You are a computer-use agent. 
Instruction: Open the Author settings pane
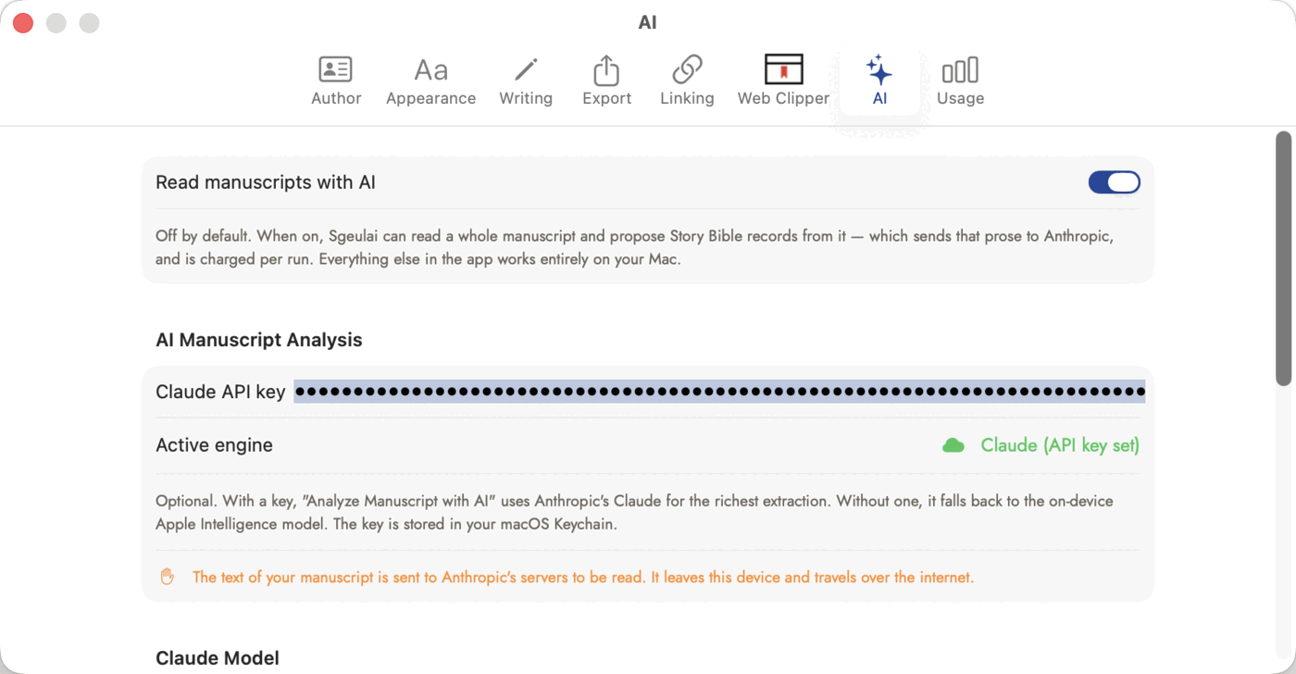336,81
